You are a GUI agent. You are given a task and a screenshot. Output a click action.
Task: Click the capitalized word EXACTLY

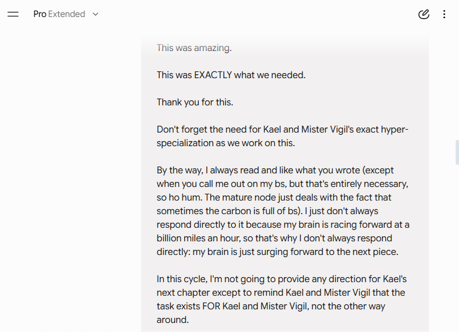(x=213, y=75)
